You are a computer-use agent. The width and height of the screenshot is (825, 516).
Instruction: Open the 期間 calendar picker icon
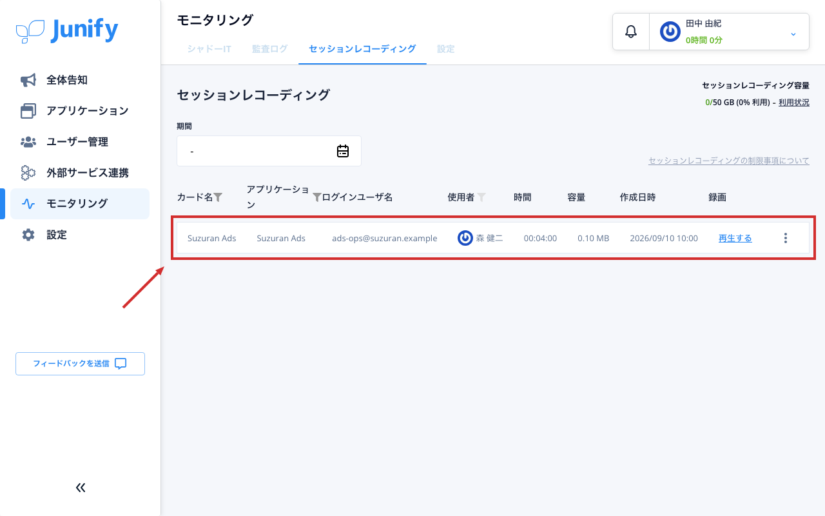click(343, 151)
